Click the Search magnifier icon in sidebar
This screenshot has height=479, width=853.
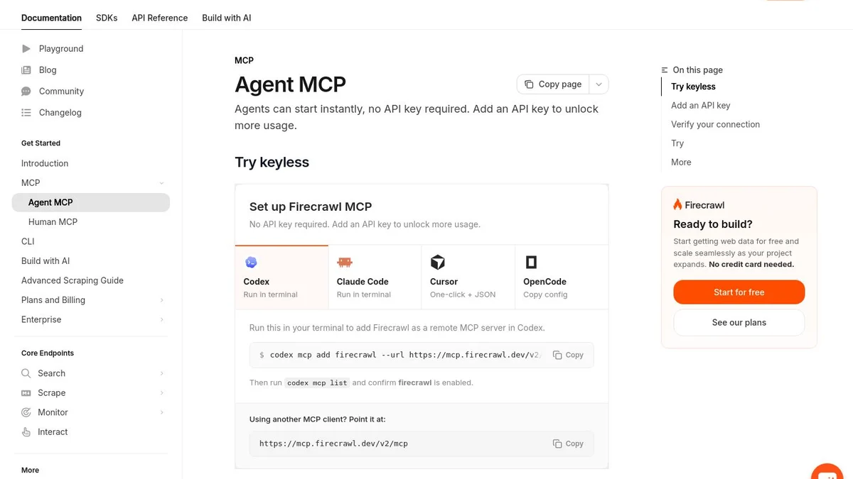click(26, 373)
